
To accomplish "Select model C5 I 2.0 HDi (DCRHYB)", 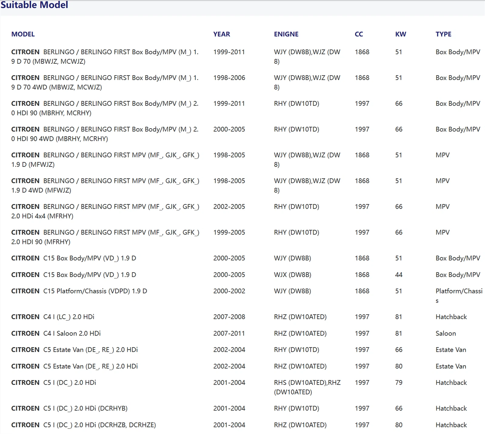I will [69, 409].
